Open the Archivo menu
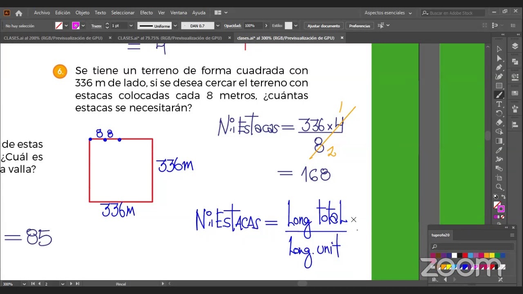 pyautogui.click(x=42, y=13)
